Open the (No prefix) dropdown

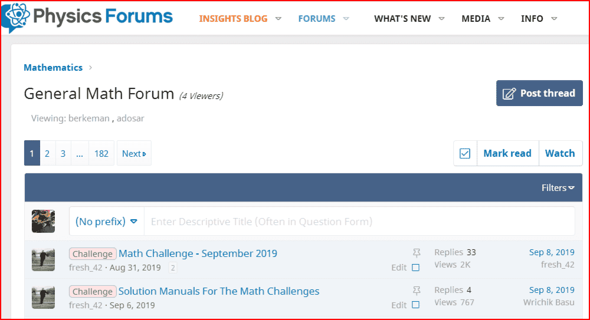(x=106, y=222)
